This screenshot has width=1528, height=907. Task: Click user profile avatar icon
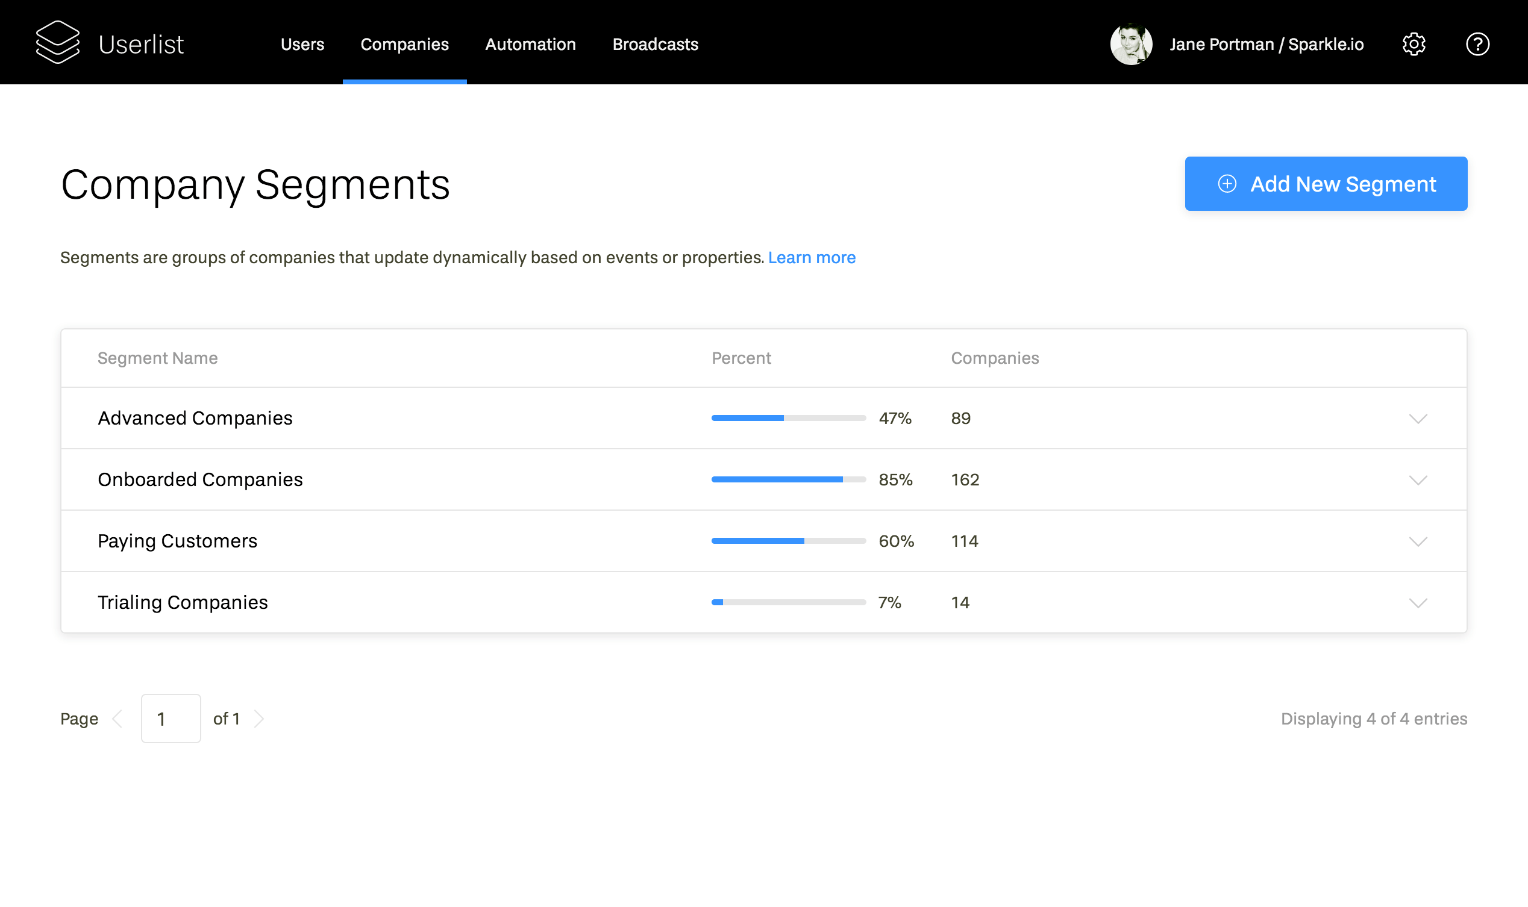pos(1134,43)
